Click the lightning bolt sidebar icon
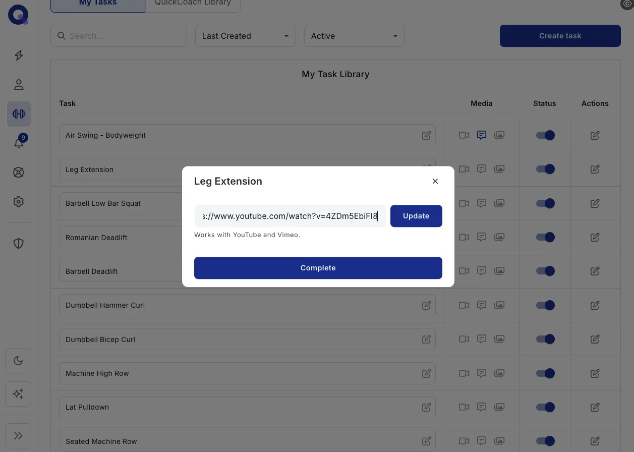This screenshot has height=452, width=634. 19,55
